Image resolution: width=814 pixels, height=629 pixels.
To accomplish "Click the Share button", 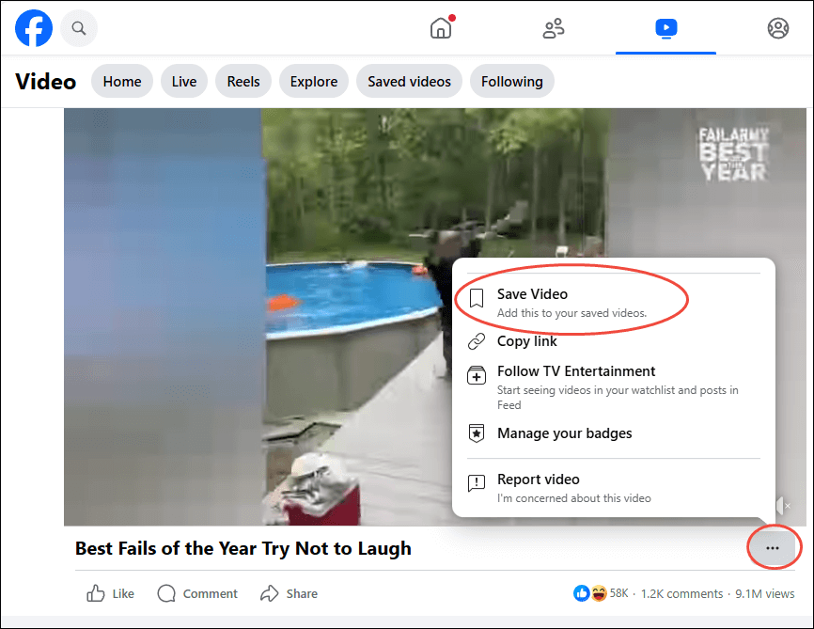I will point(290,593).
